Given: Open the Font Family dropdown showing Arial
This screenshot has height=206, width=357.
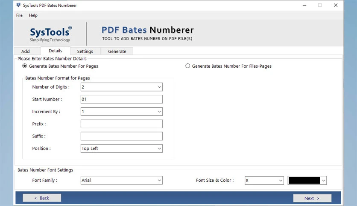Looking at the screenshot, I should pyautogui.click(x=122, y=180).
